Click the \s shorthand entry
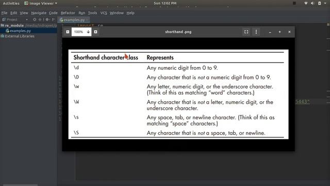Viewport: 330px width, 186px height. (76, 117)
